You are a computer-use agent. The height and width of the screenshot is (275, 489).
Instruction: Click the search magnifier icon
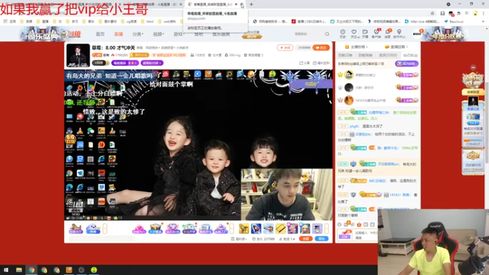(x=327, y=34)
